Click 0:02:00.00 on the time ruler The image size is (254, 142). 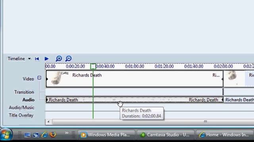(x=223, y=66)
